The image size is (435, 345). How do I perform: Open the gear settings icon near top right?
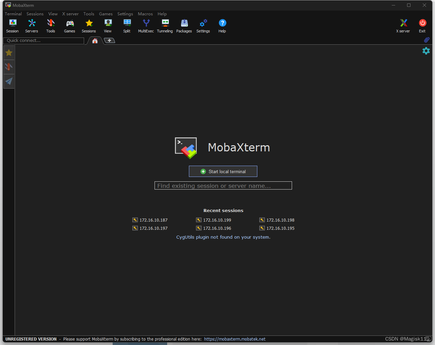tap(426, 50)
